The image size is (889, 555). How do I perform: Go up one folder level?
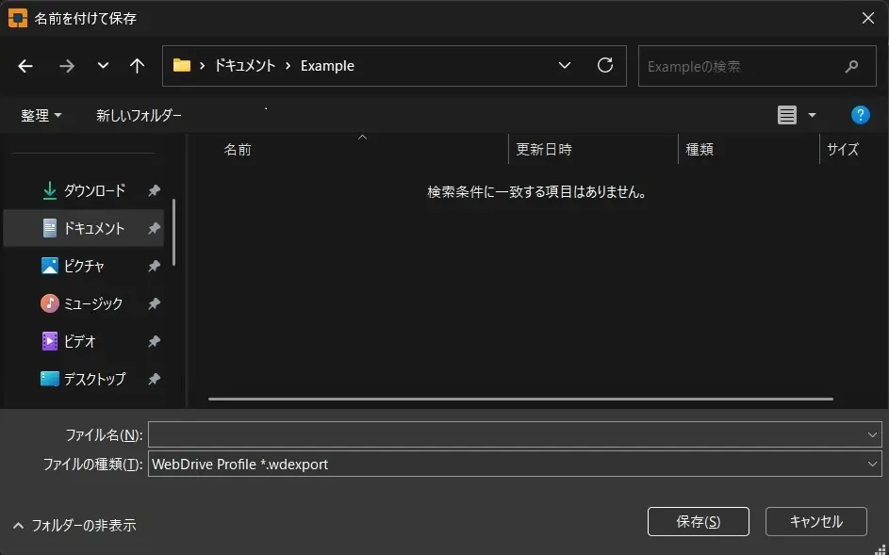(x=138, y=66)
